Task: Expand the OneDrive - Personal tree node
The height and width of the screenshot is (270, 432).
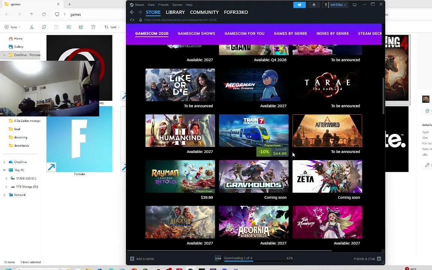Action: point(4,55)
